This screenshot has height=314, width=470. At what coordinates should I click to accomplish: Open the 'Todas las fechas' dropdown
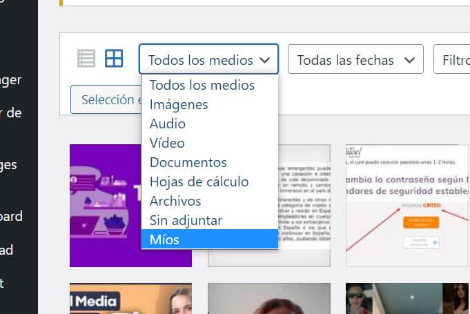(355, 59)
